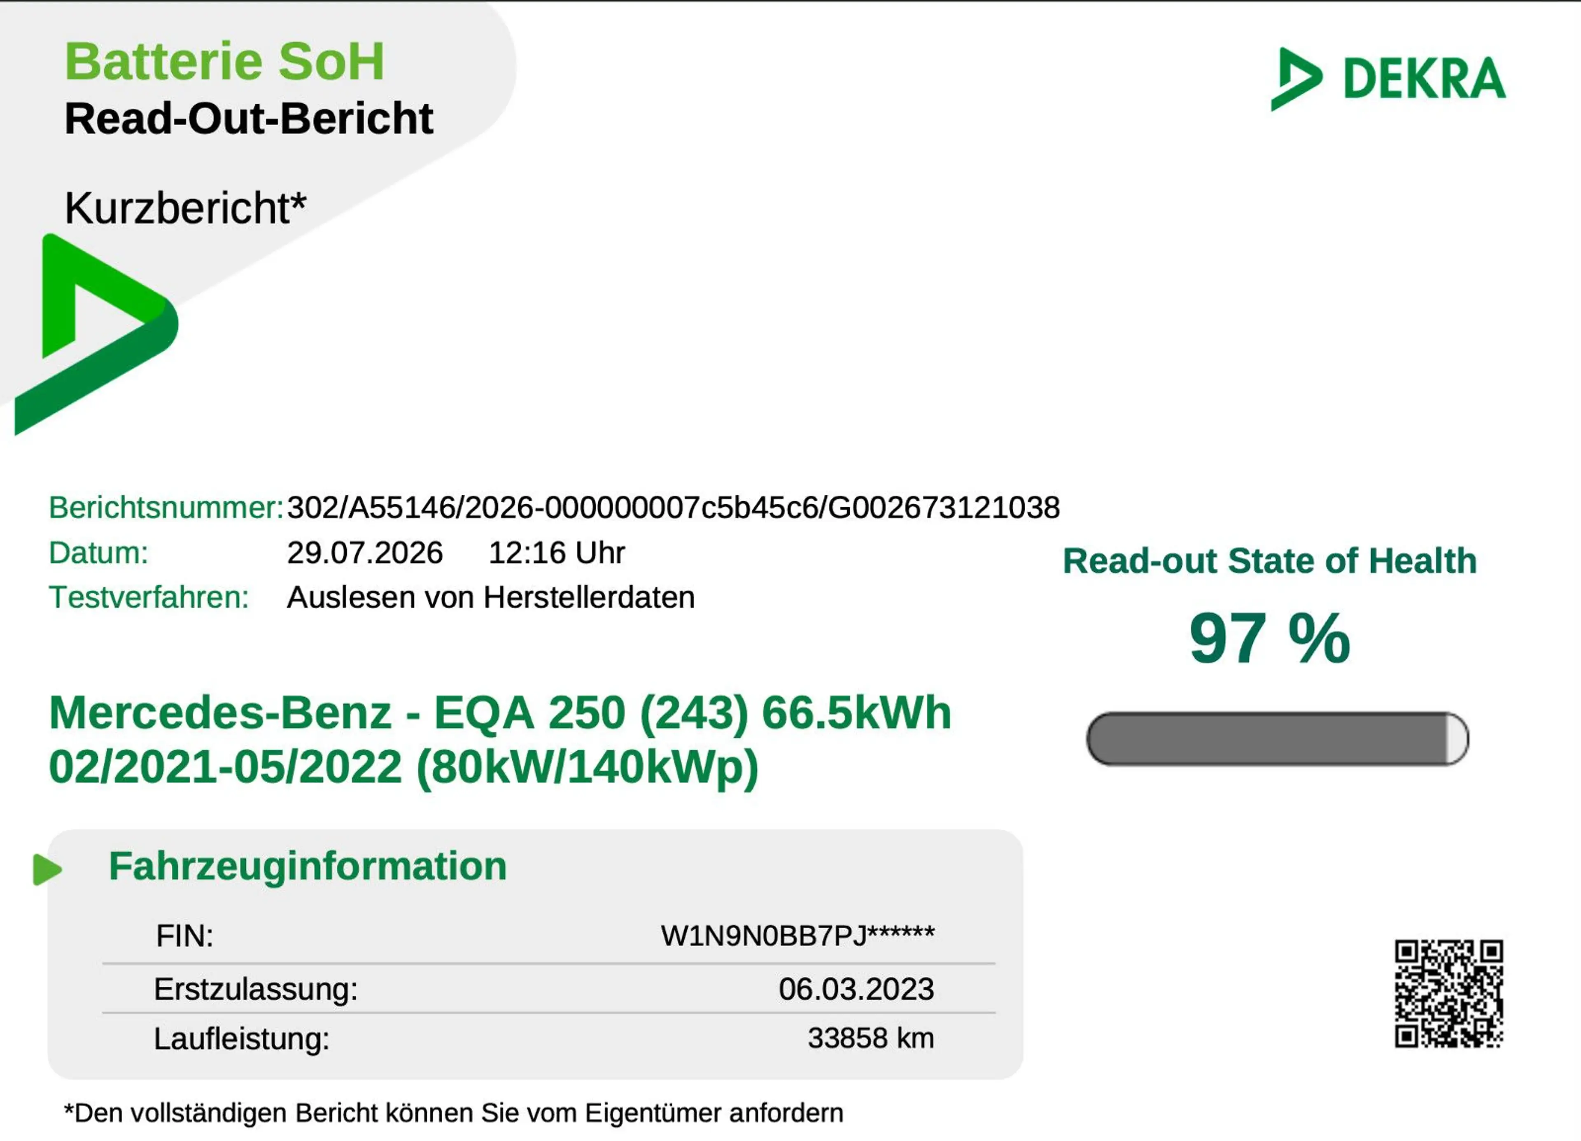Click the green arrow beside Fahrzeuginformation
Screen dimensions: 1581x1141
(x=47, y=869)
